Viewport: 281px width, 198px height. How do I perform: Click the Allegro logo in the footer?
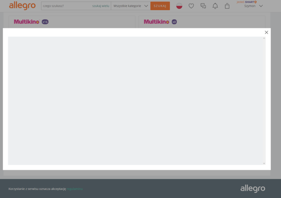tap(253, 188)
